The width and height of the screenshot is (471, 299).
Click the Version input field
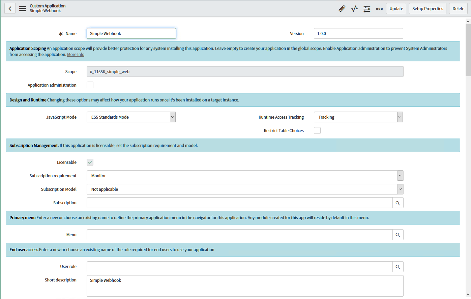[x=358, y=33]
